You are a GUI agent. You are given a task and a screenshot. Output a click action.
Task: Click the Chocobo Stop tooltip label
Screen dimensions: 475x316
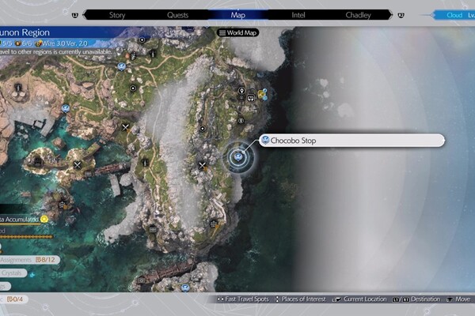(x=352, y=141)
